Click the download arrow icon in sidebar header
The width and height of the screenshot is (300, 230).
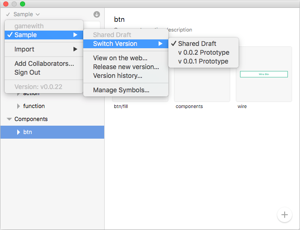coord(97,14)
